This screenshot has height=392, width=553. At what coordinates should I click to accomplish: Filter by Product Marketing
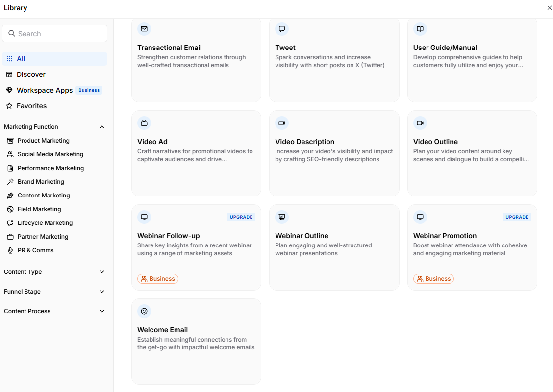click(x=43, y=140)
